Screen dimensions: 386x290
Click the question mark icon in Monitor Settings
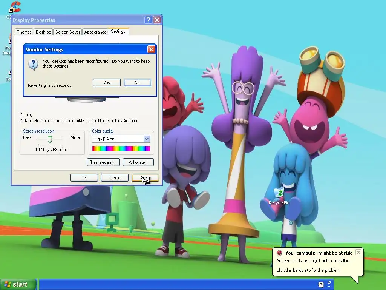(x=33, y=64)
